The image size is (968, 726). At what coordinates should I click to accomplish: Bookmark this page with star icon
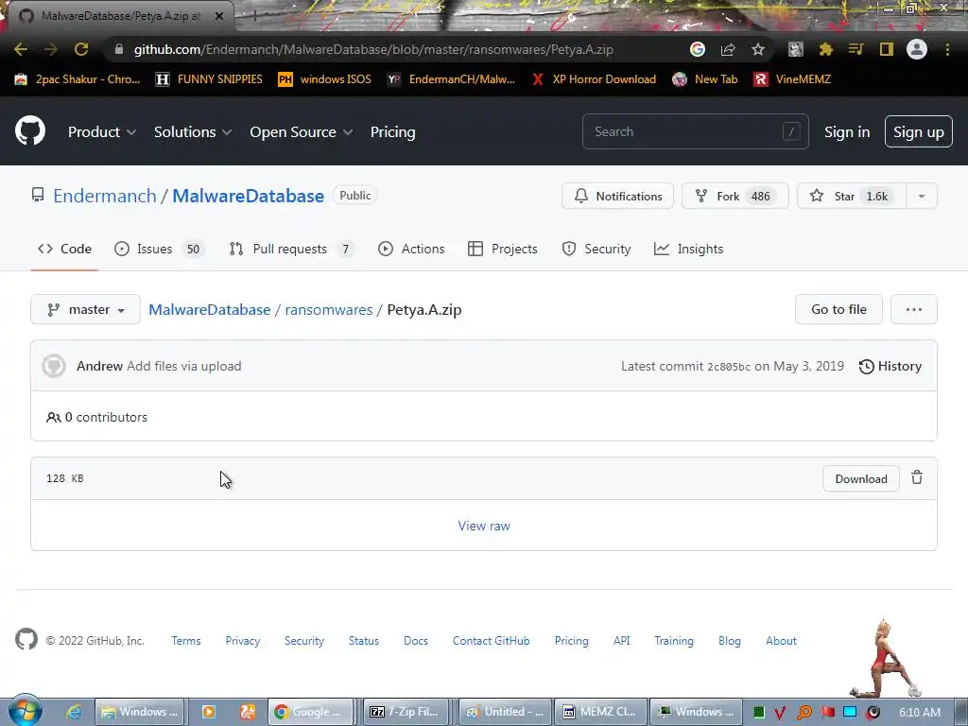(x=758, y=49)
